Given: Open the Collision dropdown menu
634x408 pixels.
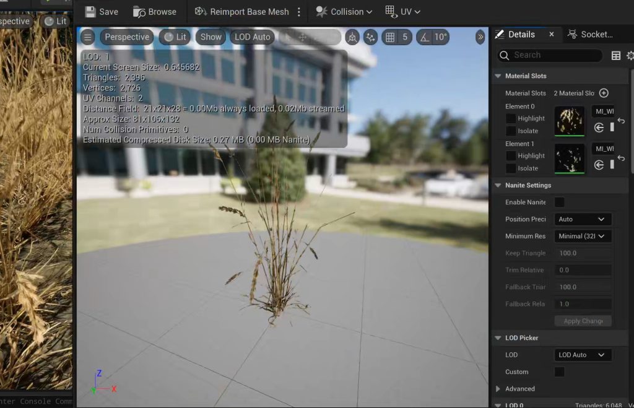Looking at the screenshot, I should click(344, 12).
